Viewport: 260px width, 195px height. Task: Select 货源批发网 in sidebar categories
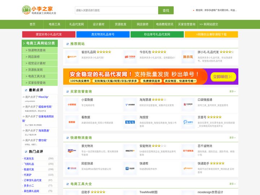(x=40, y=70)
